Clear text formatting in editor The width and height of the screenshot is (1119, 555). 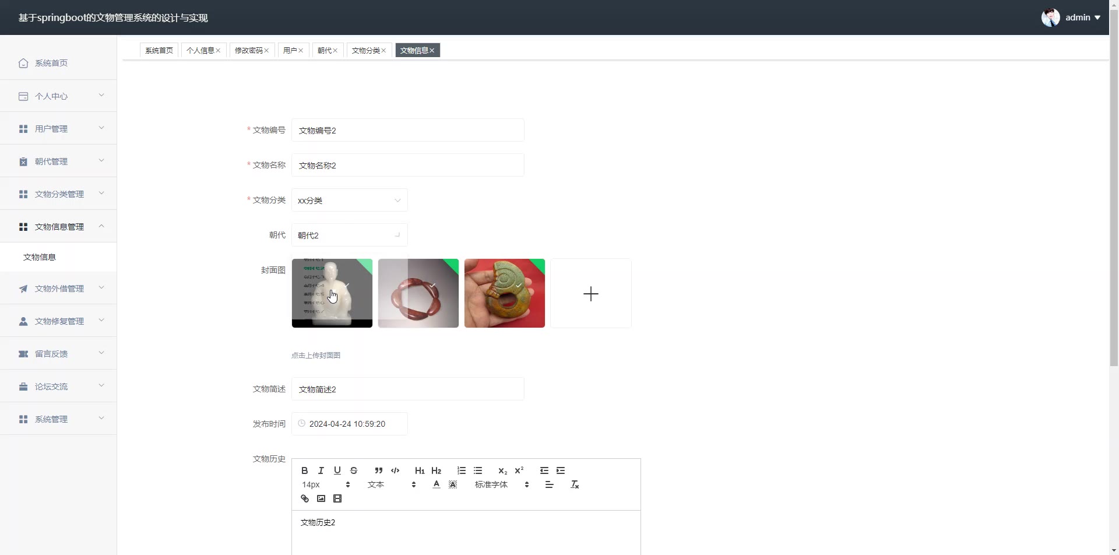(575, 484)
